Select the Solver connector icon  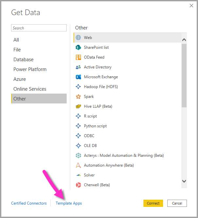point(78,175)
